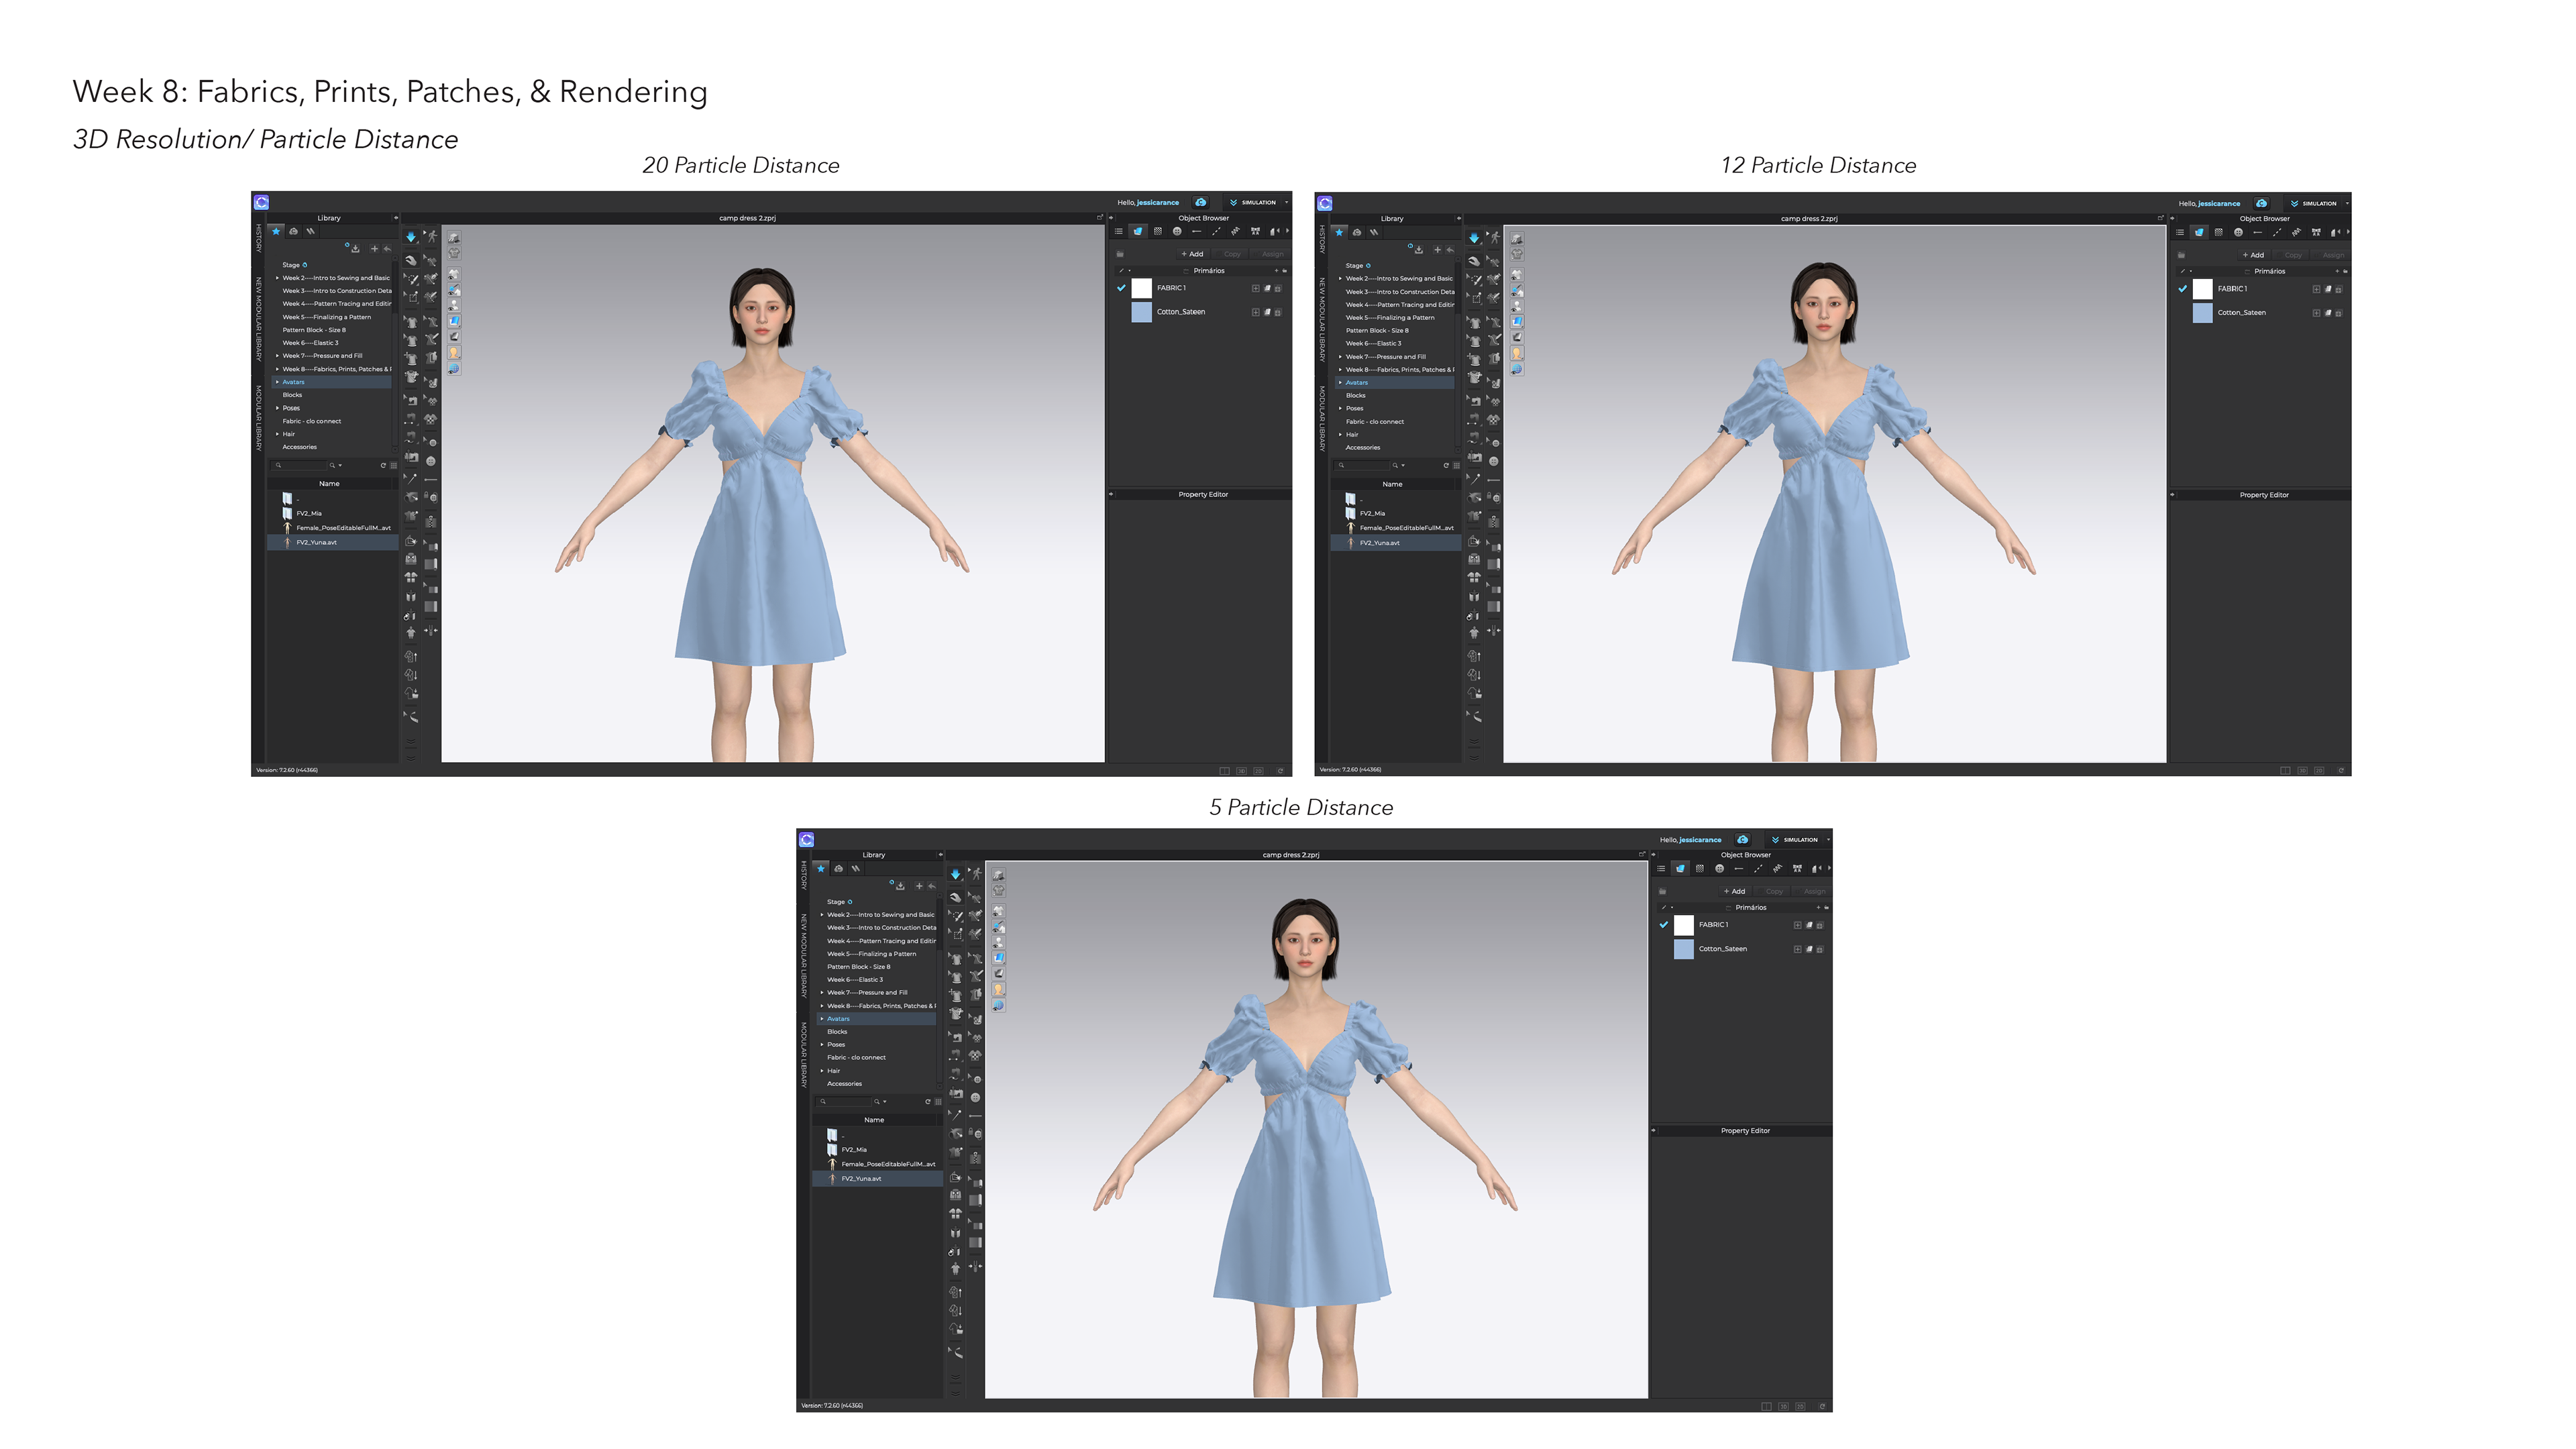The height and width of the screenshot is (1449, 2576).
Task: Click Select/Move hand tool in 5 Particle toolbar
Action: [x=955, y=897]
